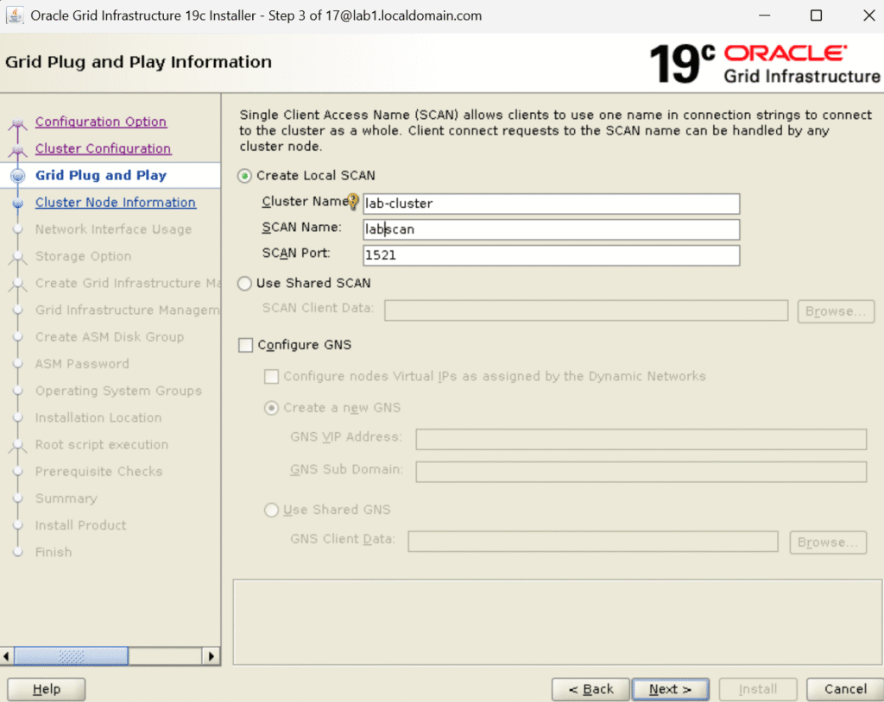
Task: Select the Use Shared GNS radio button
Action: point(271,510)
